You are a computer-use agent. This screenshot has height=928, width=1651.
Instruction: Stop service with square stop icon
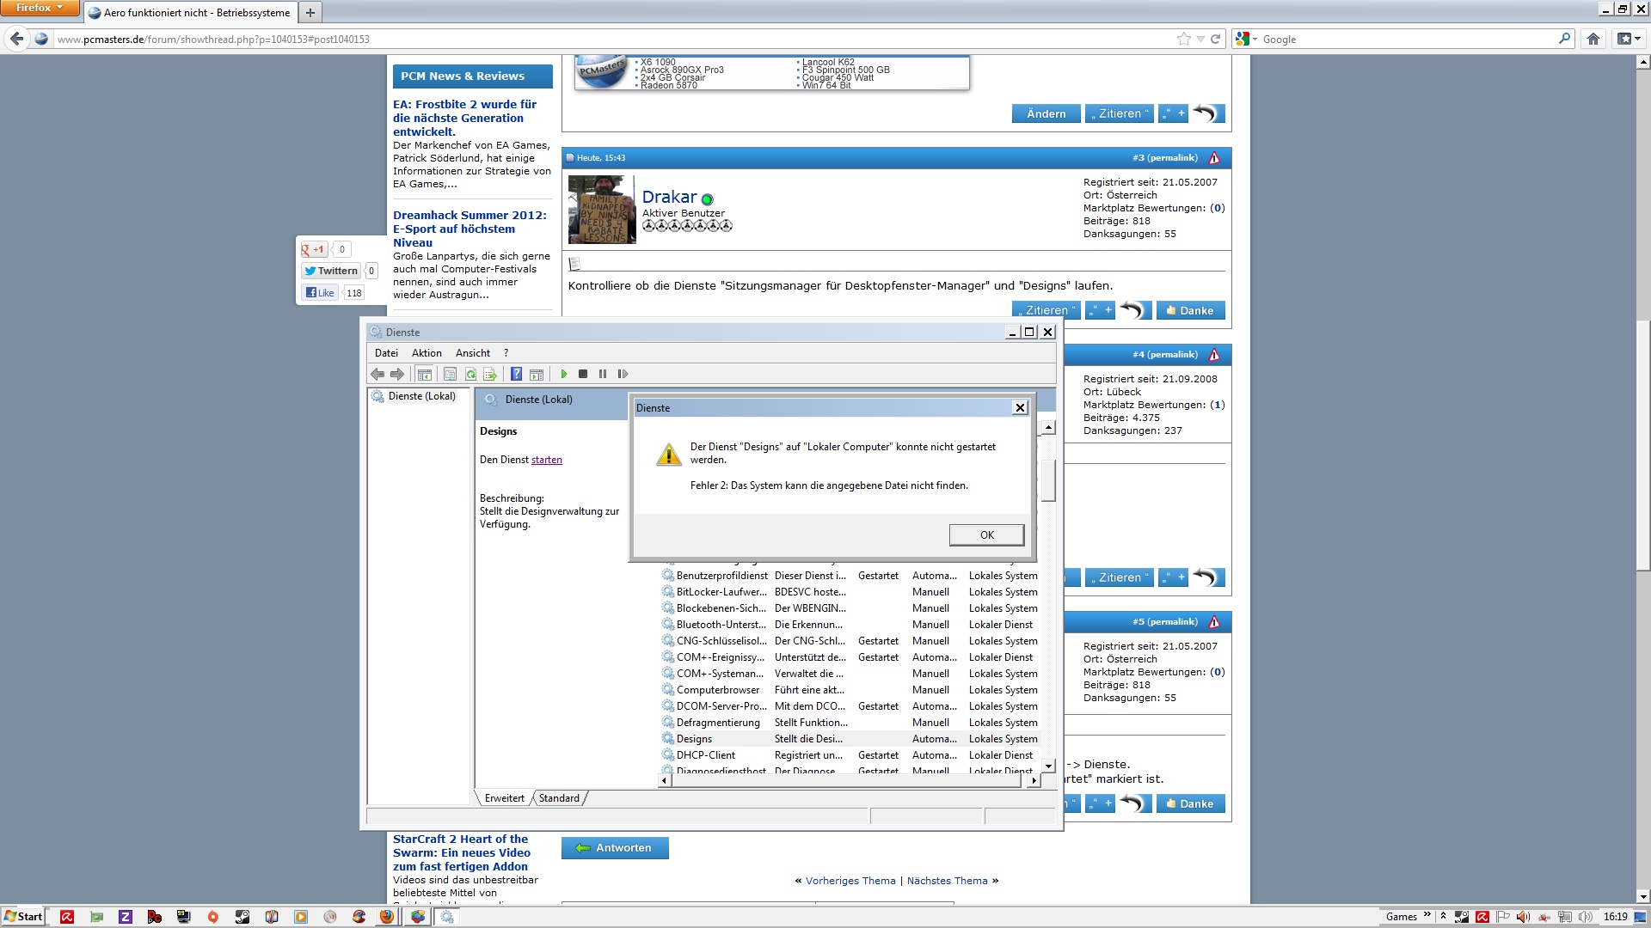583,374
